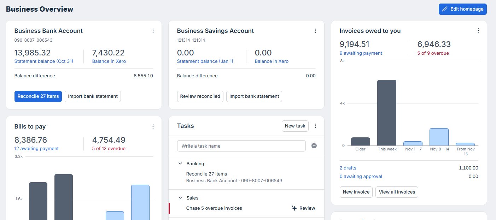Screen dimensions: 496x220
Task: Click the From Nov 15 invoices chart bar
Action: click(x=465, y=144)
